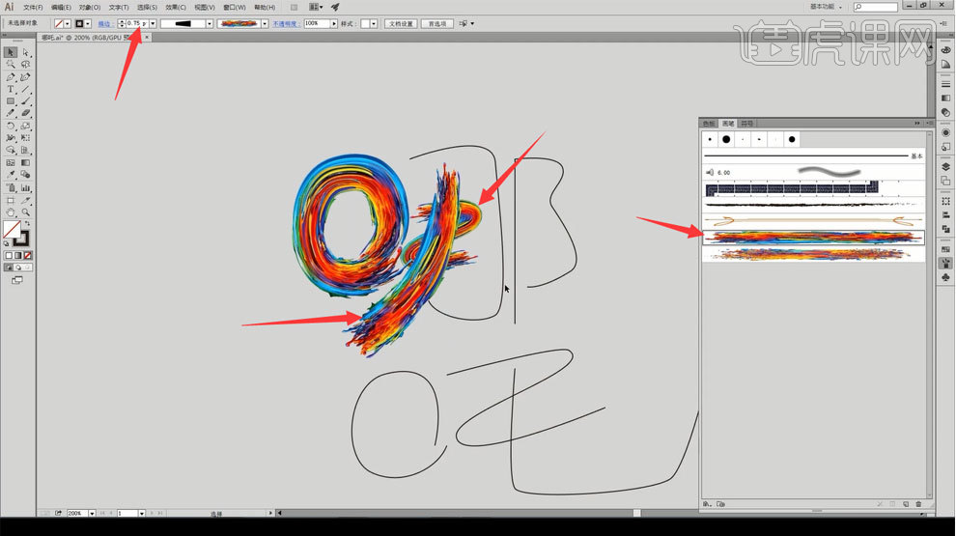This screenshot has width=956, height=536.
Task: Open the fill color dropdown in control bar
Action: 67,24
